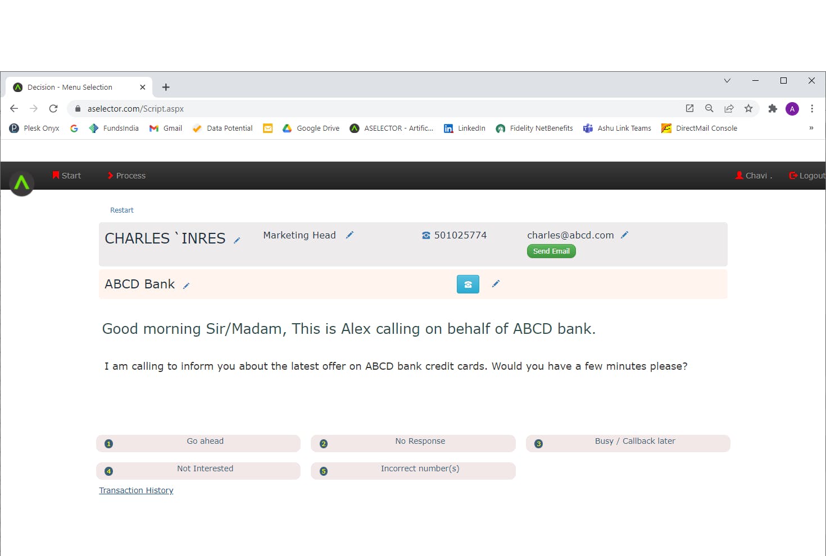Click the Logout link
The height and width of the screenshot is (556, 826).
[x=807, y=176]
